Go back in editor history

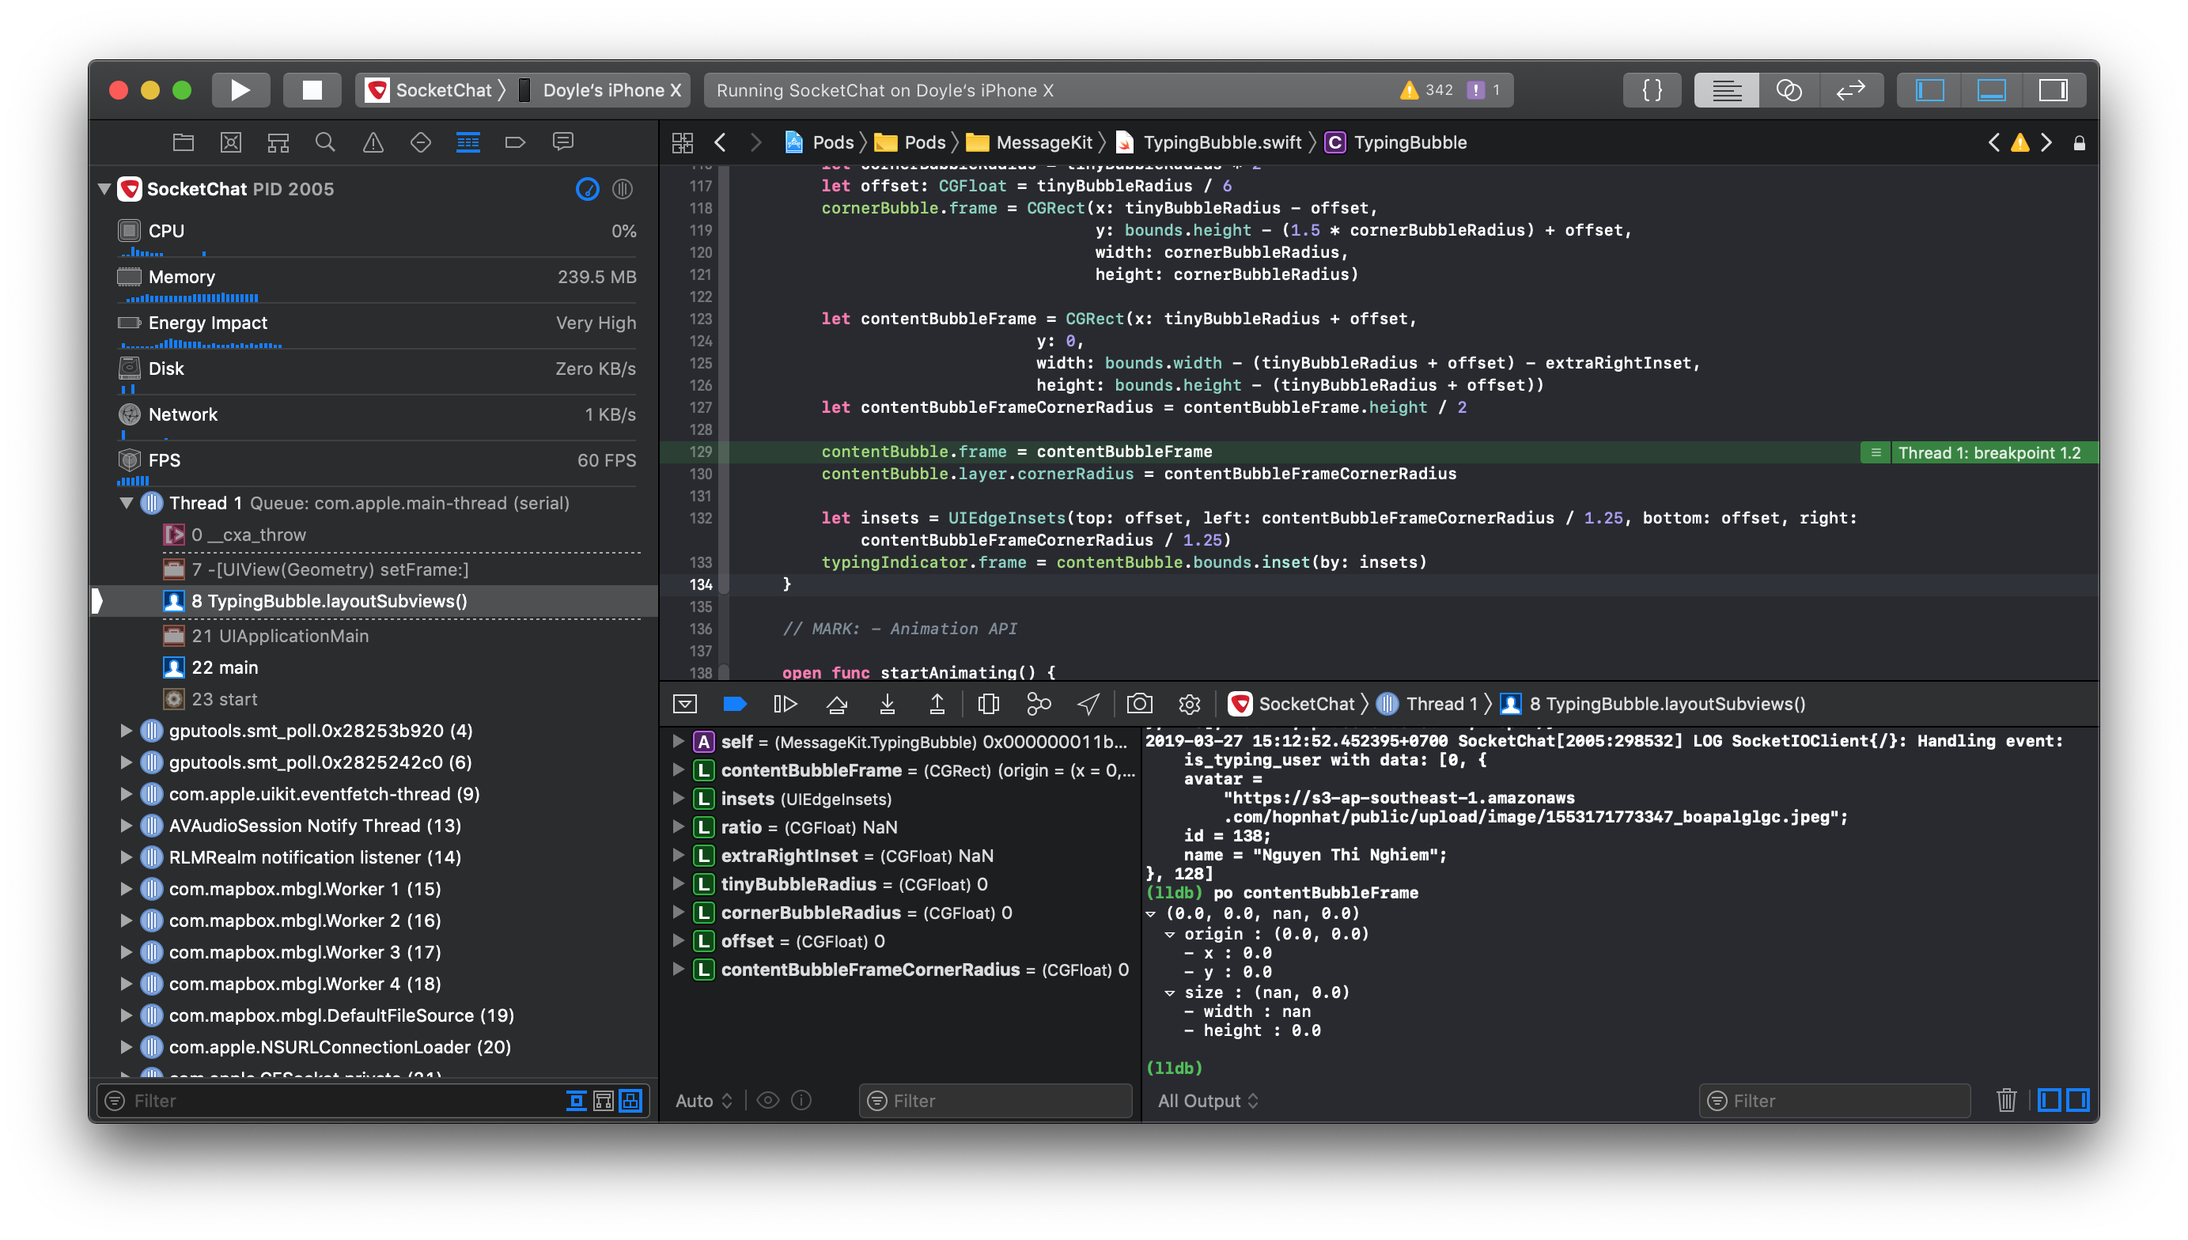(721, 142)
